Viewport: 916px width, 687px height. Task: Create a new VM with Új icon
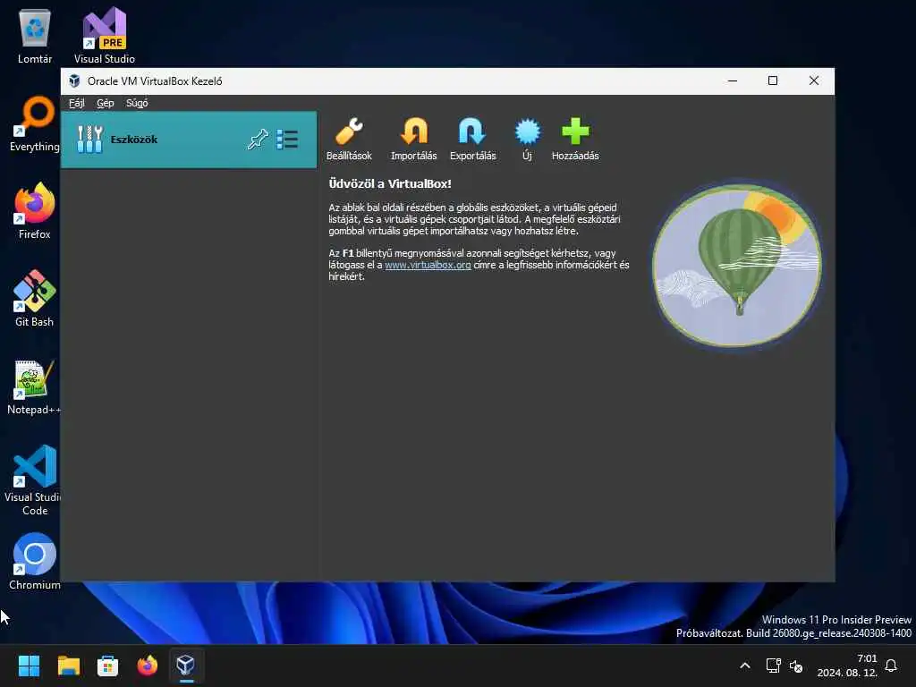pyautogui.click(x=528, y=139)
